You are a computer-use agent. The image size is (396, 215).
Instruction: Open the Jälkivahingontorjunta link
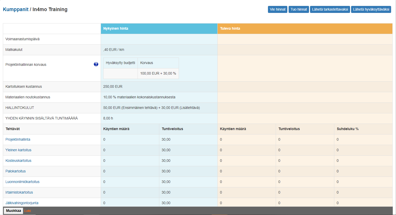coord(22,203)
